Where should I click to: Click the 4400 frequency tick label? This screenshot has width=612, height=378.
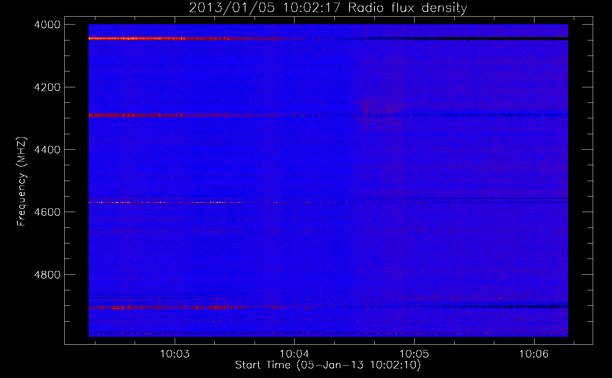click(47, 150)
